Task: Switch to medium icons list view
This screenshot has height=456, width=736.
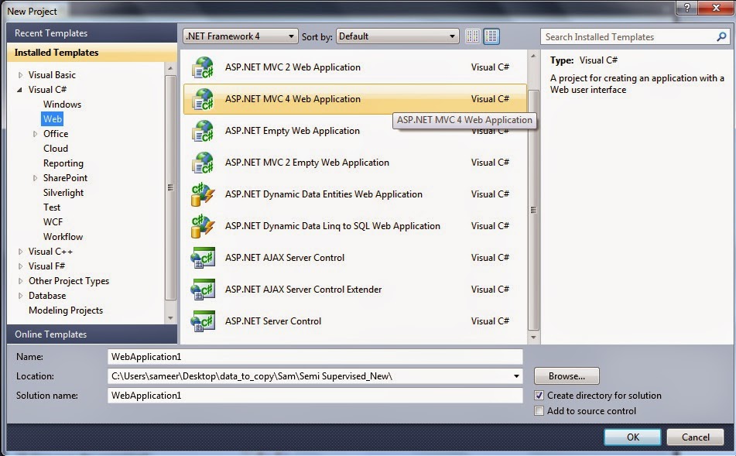Action: pyautogui.click(x=491, y=36)
